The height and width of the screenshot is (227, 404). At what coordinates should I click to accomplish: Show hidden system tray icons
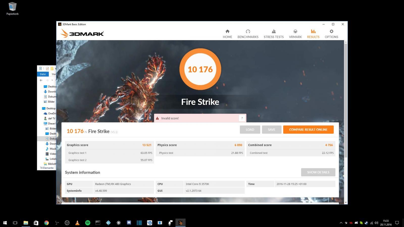(341, 223)
